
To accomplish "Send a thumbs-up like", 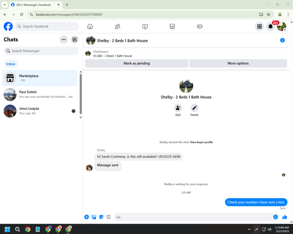I will tap(285, 217).
